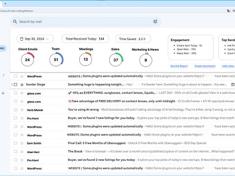Select the first WordPress email checkbox
The image size is (235, 176).
(16, 76)
